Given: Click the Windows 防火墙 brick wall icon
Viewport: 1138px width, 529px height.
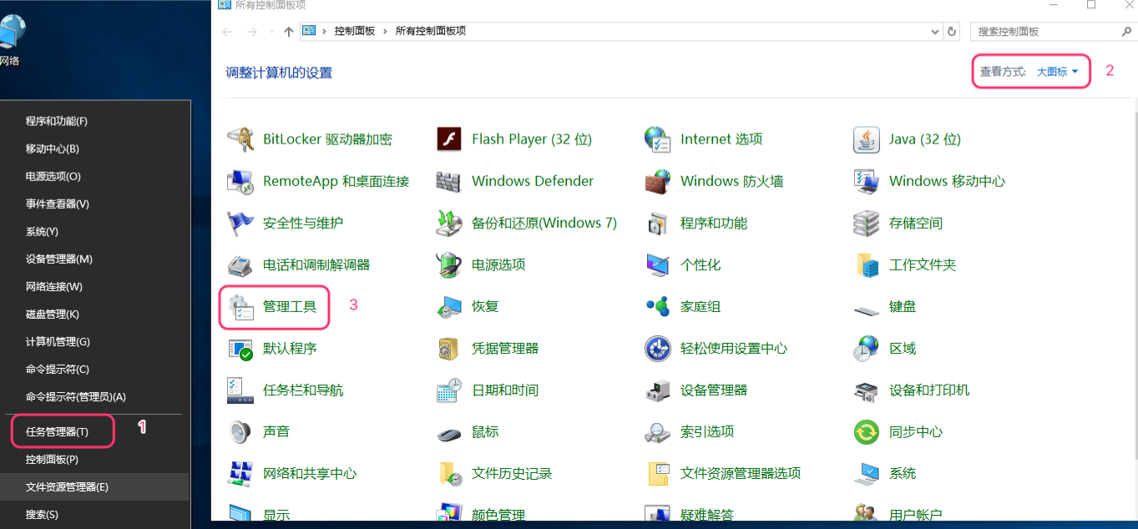Looking at the screenshot, I should click(x=658, y=182).
